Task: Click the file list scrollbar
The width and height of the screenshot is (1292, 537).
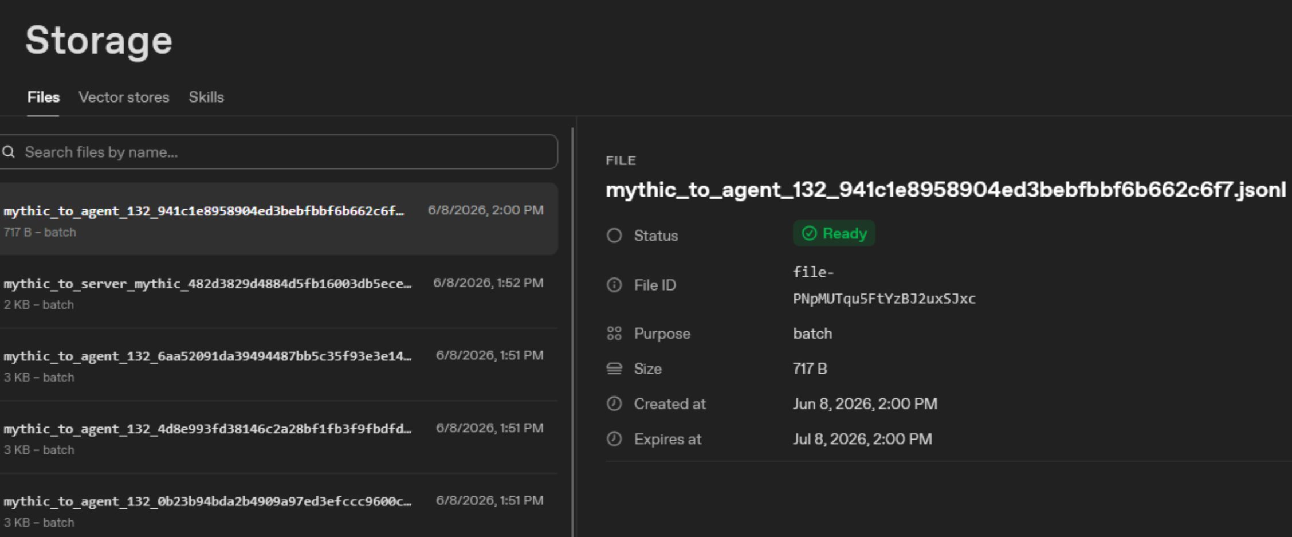Action: click(572, 331)
